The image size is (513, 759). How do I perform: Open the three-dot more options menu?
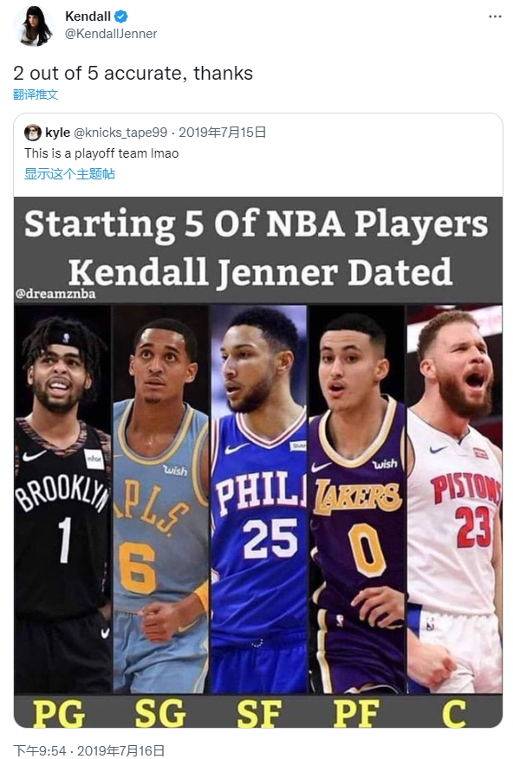(495, 17)
